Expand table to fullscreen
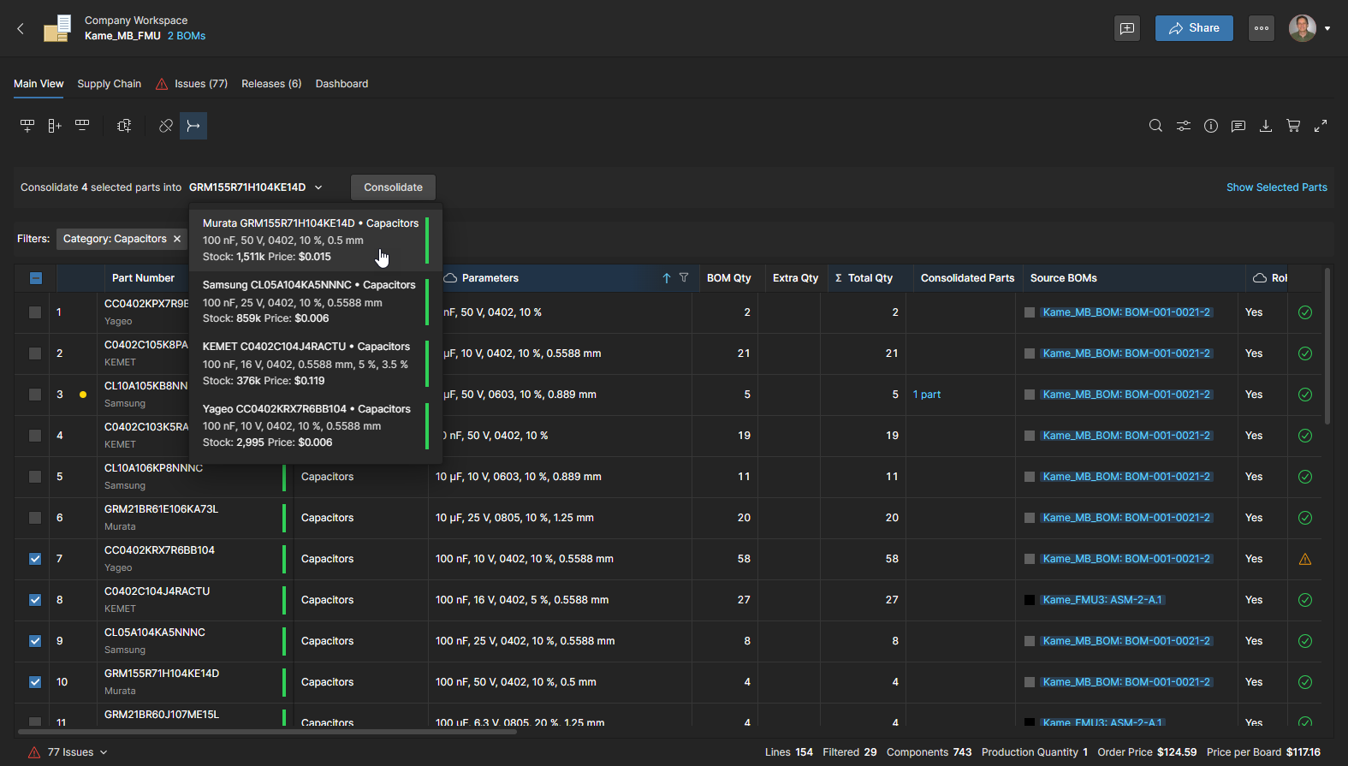 1321,126
